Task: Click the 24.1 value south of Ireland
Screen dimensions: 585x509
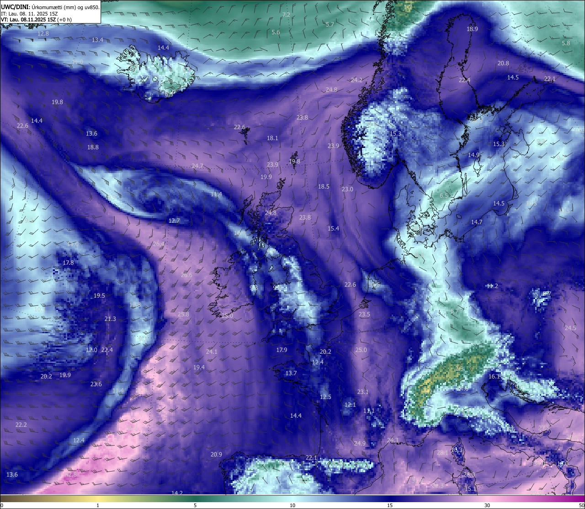Action: [212, 352]
